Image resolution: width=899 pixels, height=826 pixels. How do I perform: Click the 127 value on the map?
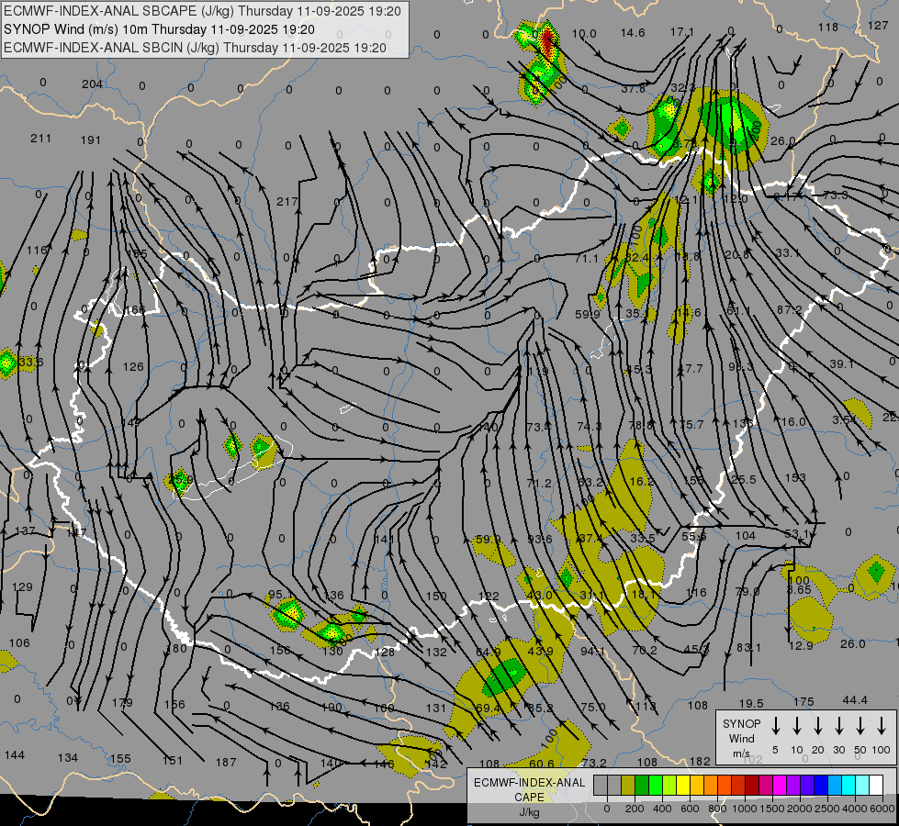coord(878,25)
